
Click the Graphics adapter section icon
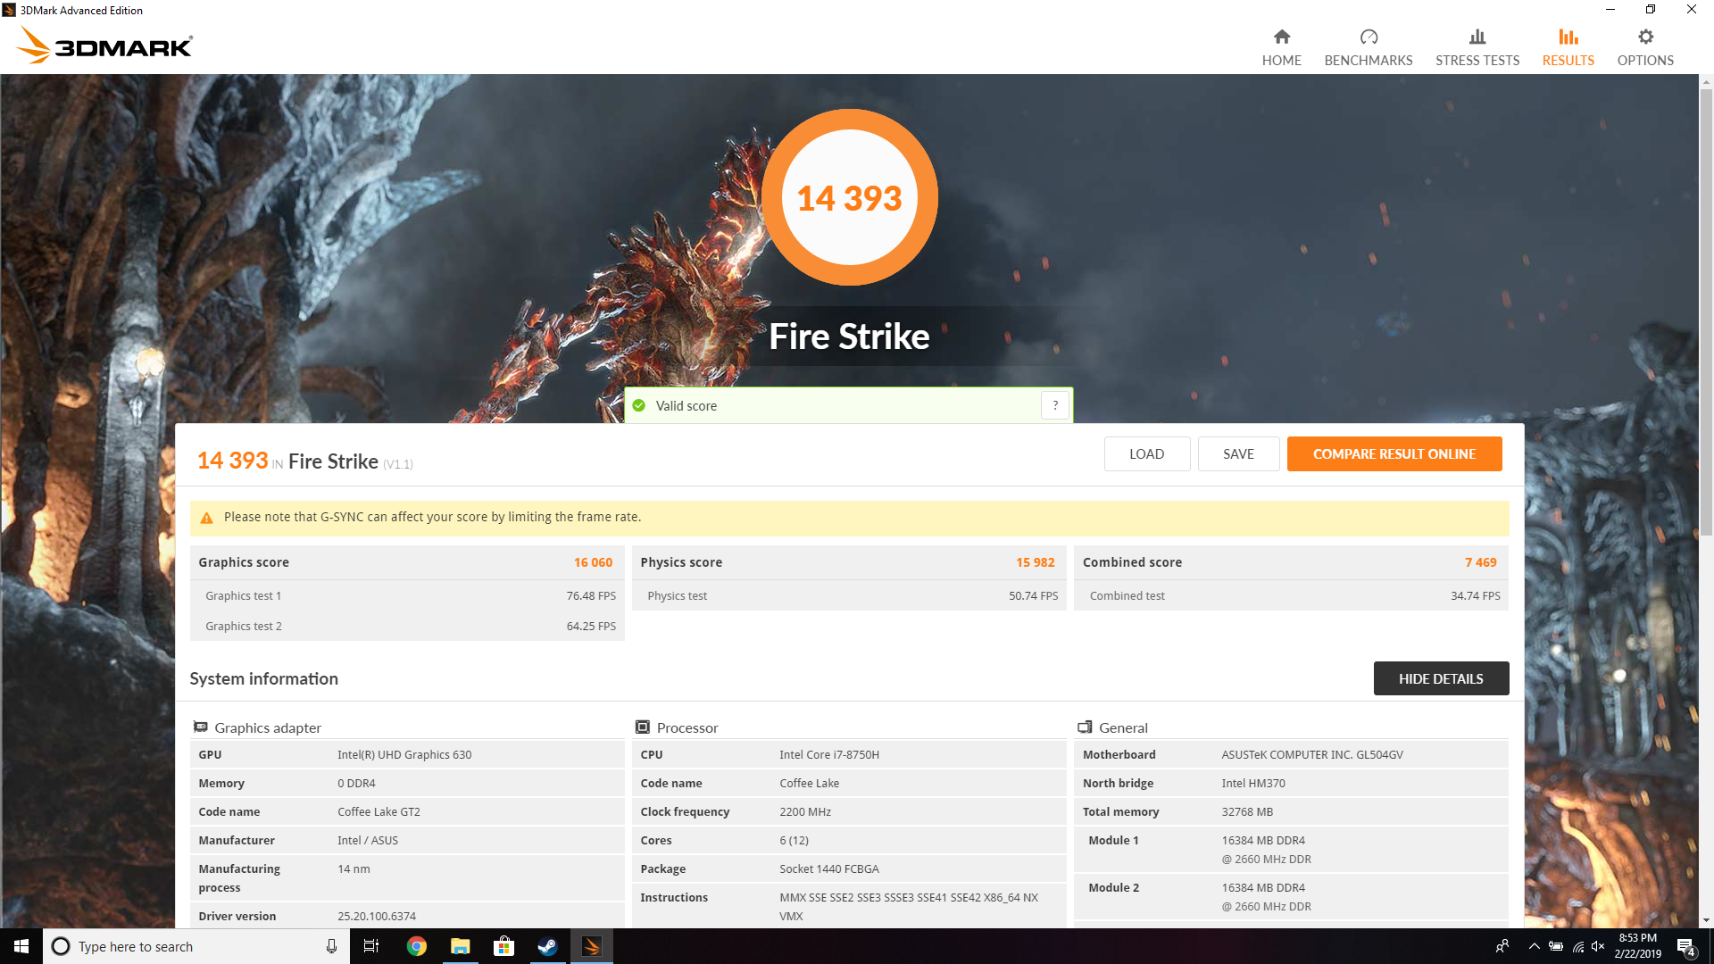coord(201,727)
